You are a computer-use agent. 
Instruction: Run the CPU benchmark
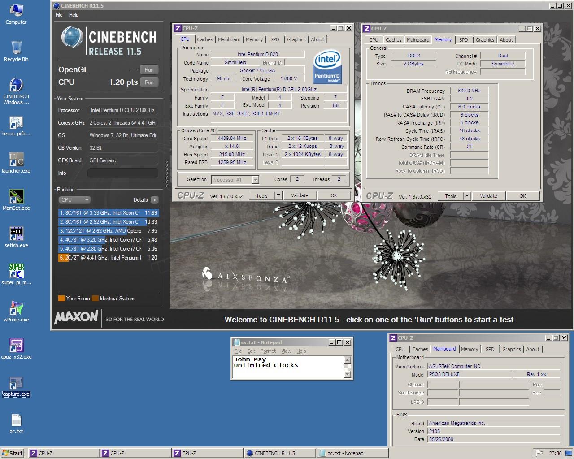(149, 82)
